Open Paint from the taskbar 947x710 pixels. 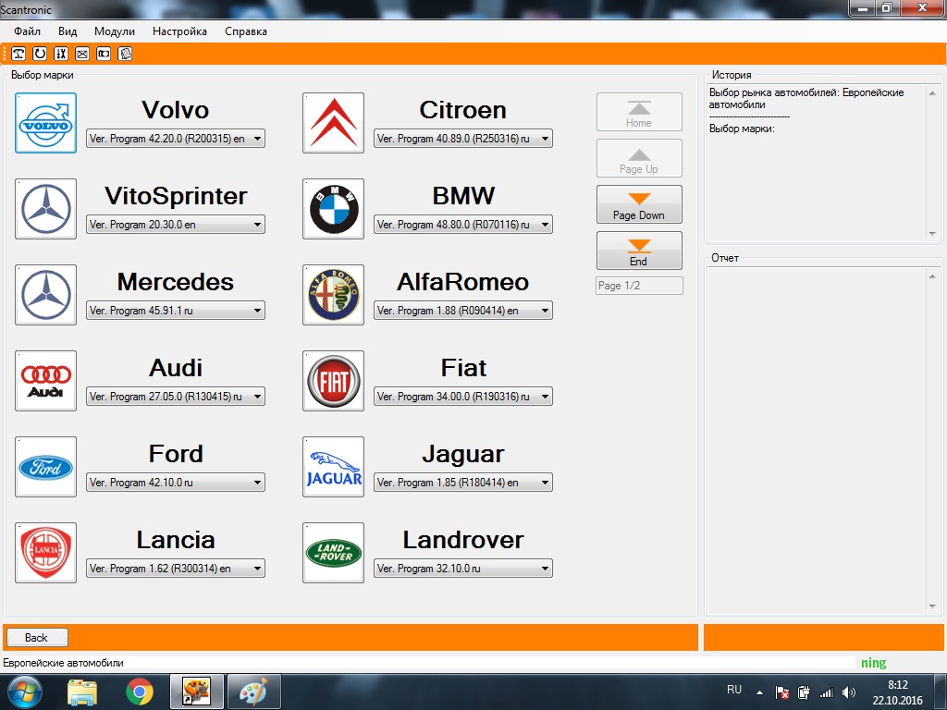coord(253,692)
